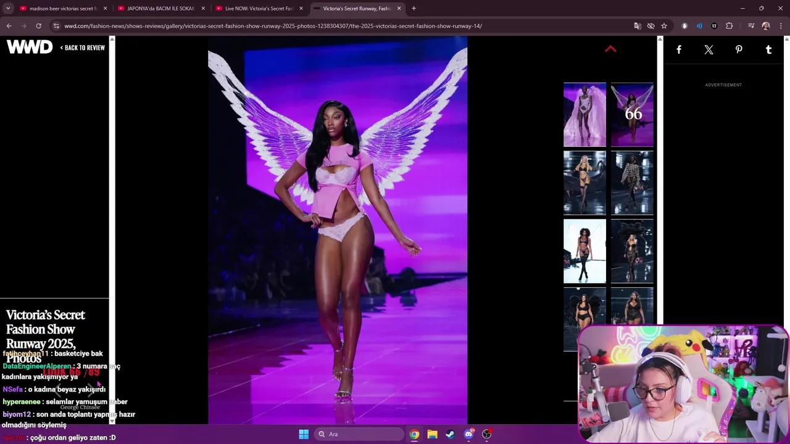Open the plaid jacket model thumbnail

[632, 183]
